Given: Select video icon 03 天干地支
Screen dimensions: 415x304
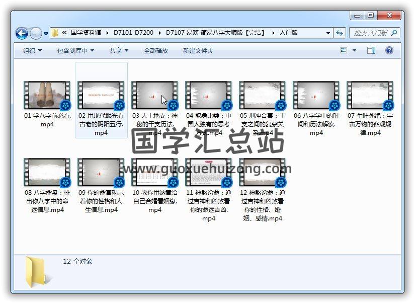Looking at the screenshot, I should pyautogui.click(x=155, y=95).
